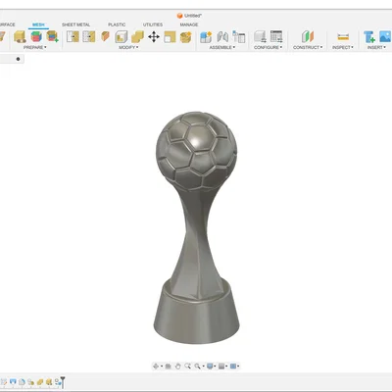Select the Combine bodies icon in Modify
The height and width of the screenshot is (392, 392).
click(x=137, y=36)
